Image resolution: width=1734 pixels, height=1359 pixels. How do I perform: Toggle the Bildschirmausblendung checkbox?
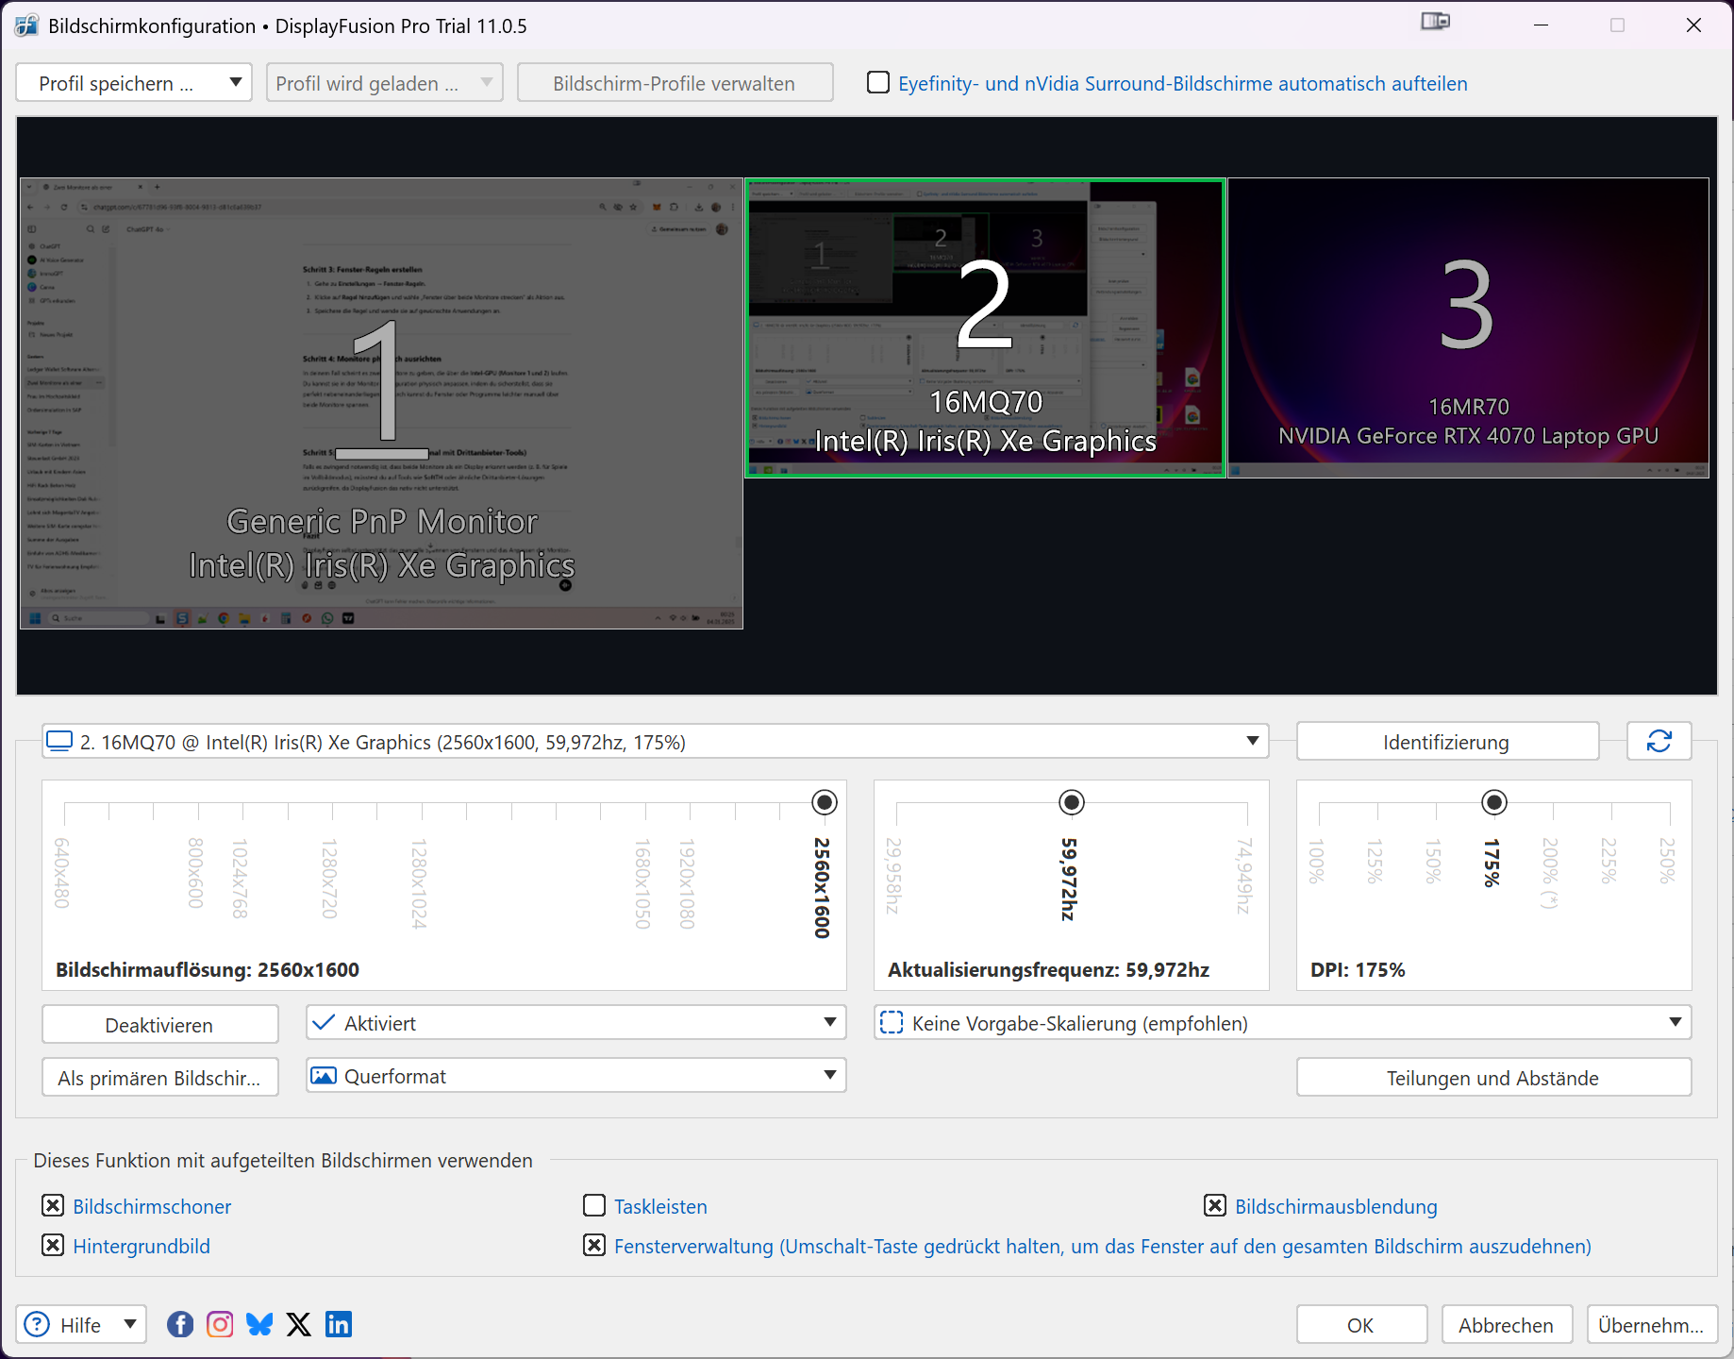1215,1206
